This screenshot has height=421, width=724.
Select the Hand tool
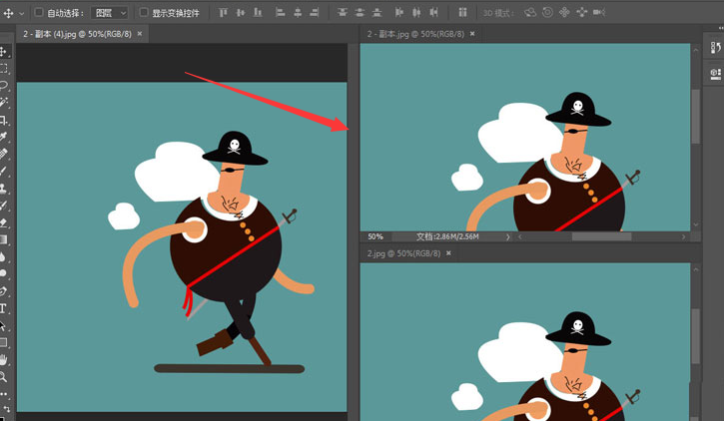(4, 359)
